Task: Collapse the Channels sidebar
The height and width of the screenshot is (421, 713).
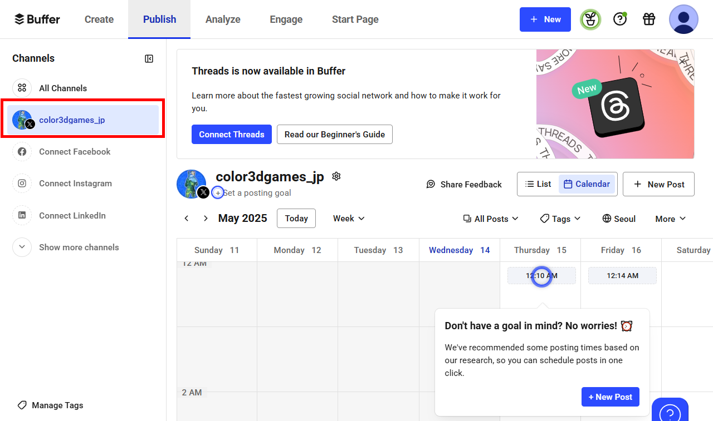Action: pos(149,58)
